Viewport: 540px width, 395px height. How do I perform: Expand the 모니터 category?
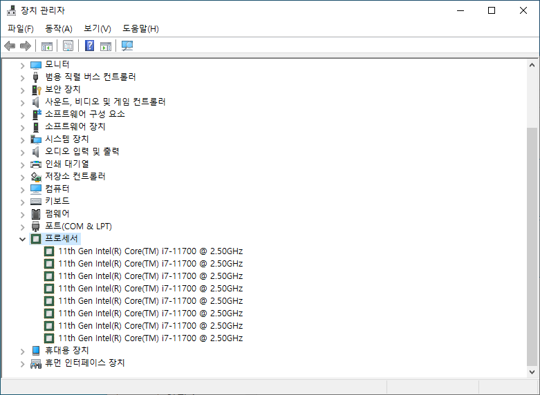pos(22,65)
